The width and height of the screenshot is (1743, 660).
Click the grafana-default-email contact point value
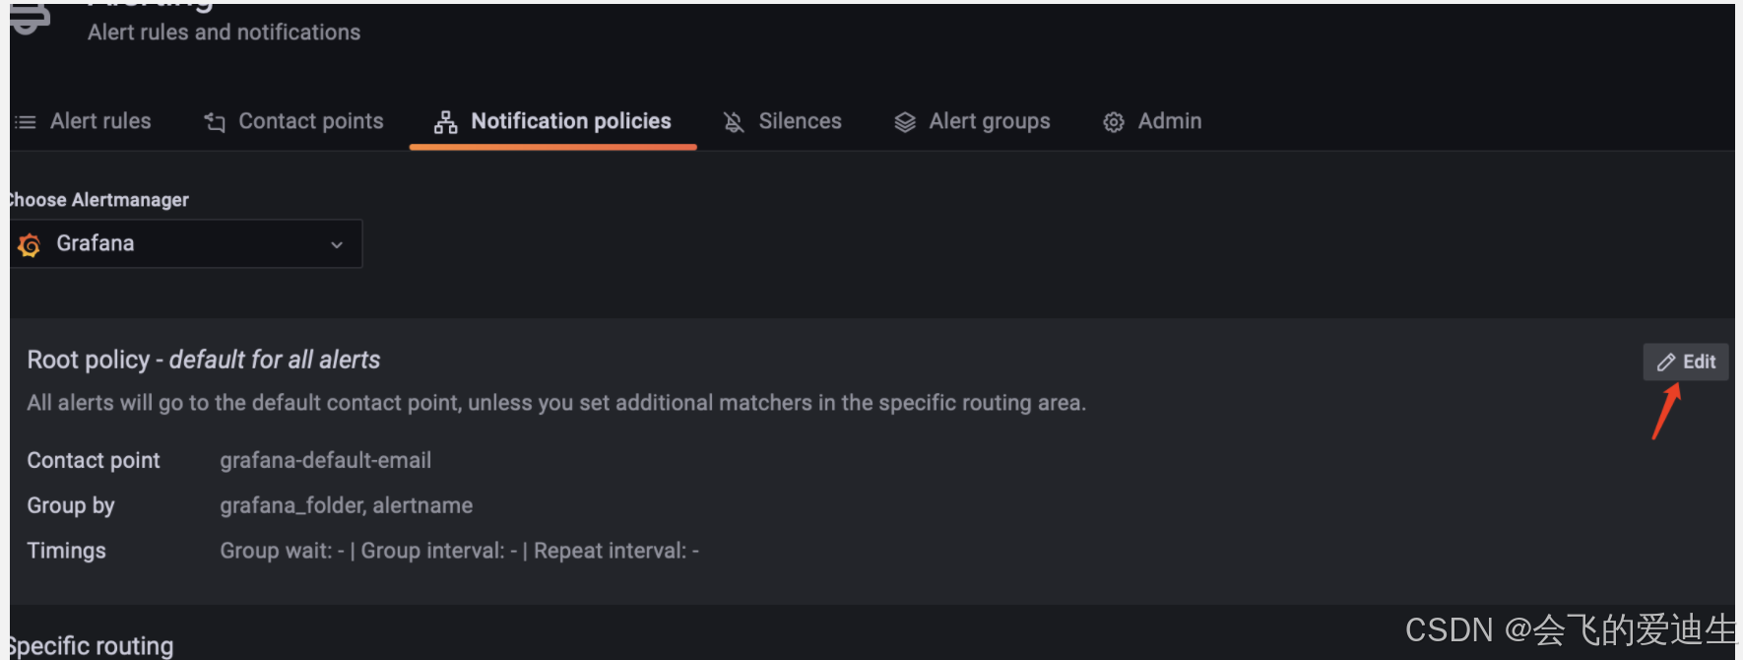click(x=326, y=460)
